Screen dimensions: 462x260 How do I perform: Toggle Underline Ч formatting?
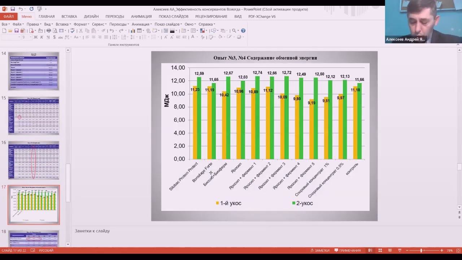tap(48, 37)
